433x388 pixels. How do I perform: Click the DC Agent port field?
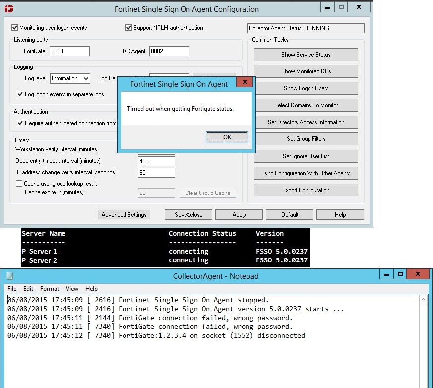point(169,51)
